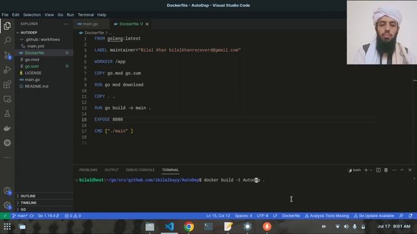This screenshot has height=234, width=417.
Task: Change end of line sequence LF
Action: point(275,216)
